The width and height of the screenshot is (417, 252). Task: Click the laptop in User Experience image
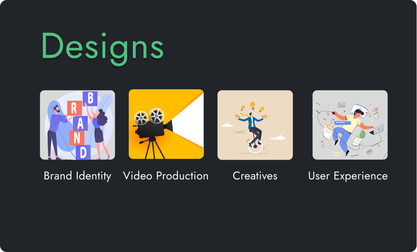[x=377, y=129]
